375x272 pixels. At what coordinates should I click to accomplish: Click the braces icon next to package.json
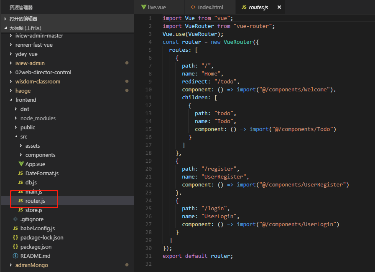point(15,247)
